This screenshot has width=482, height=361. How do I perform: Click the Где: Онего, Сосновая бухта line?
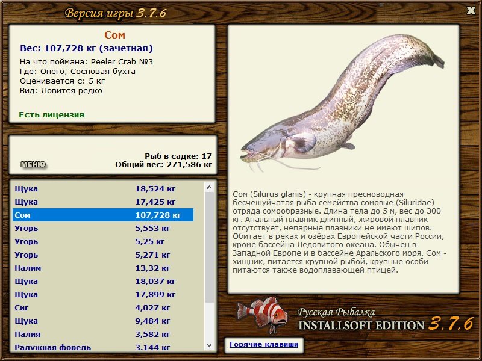78,72
